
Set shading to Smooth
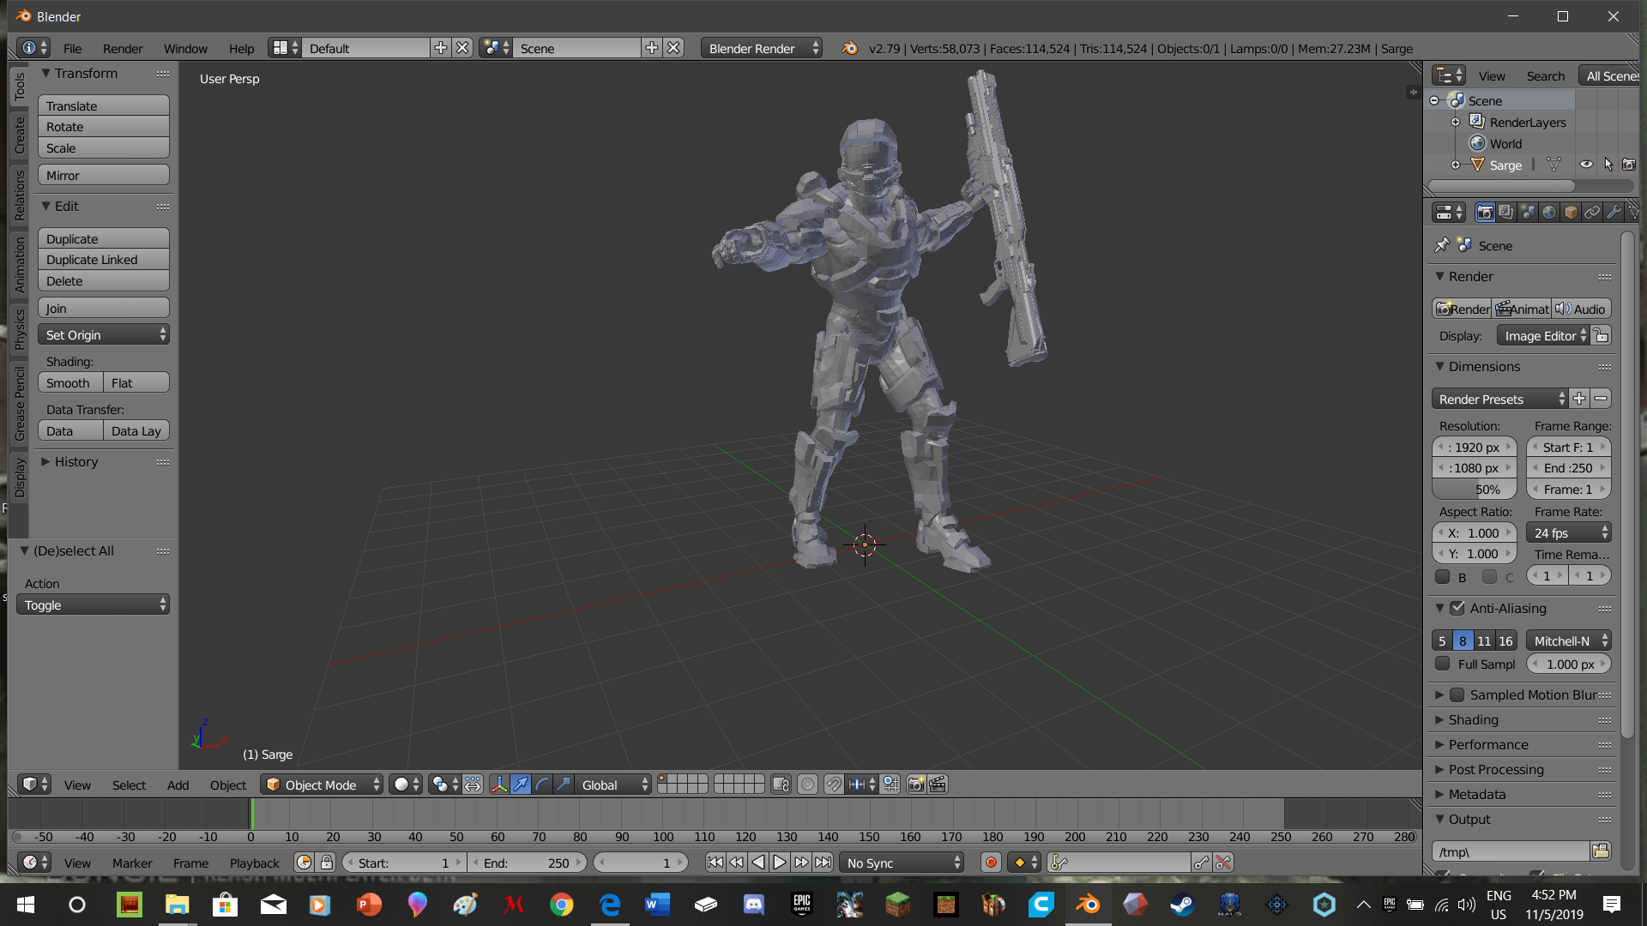click(x=70, y=382)
